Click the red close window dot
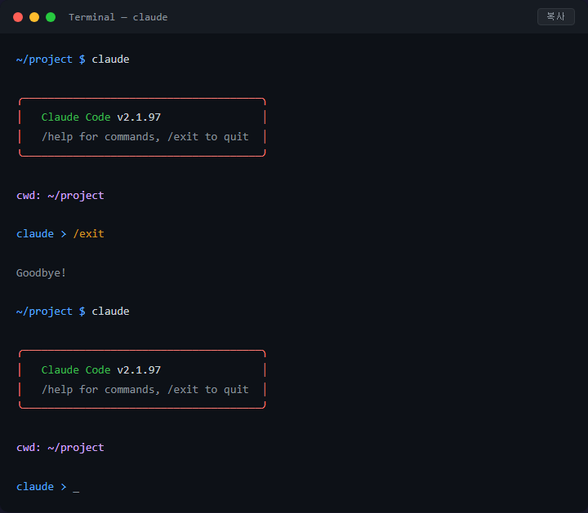588x513 pixels. click(18, 17)
